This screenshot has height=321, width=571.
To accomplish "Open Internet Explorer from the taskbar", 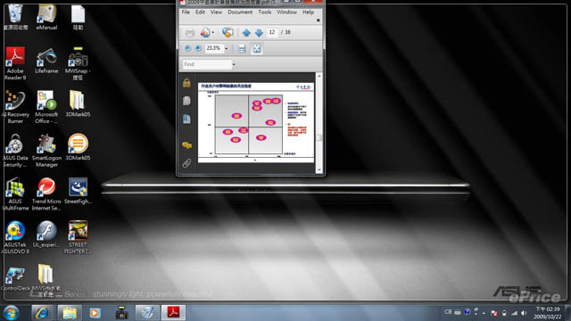I will click(42, 313).
